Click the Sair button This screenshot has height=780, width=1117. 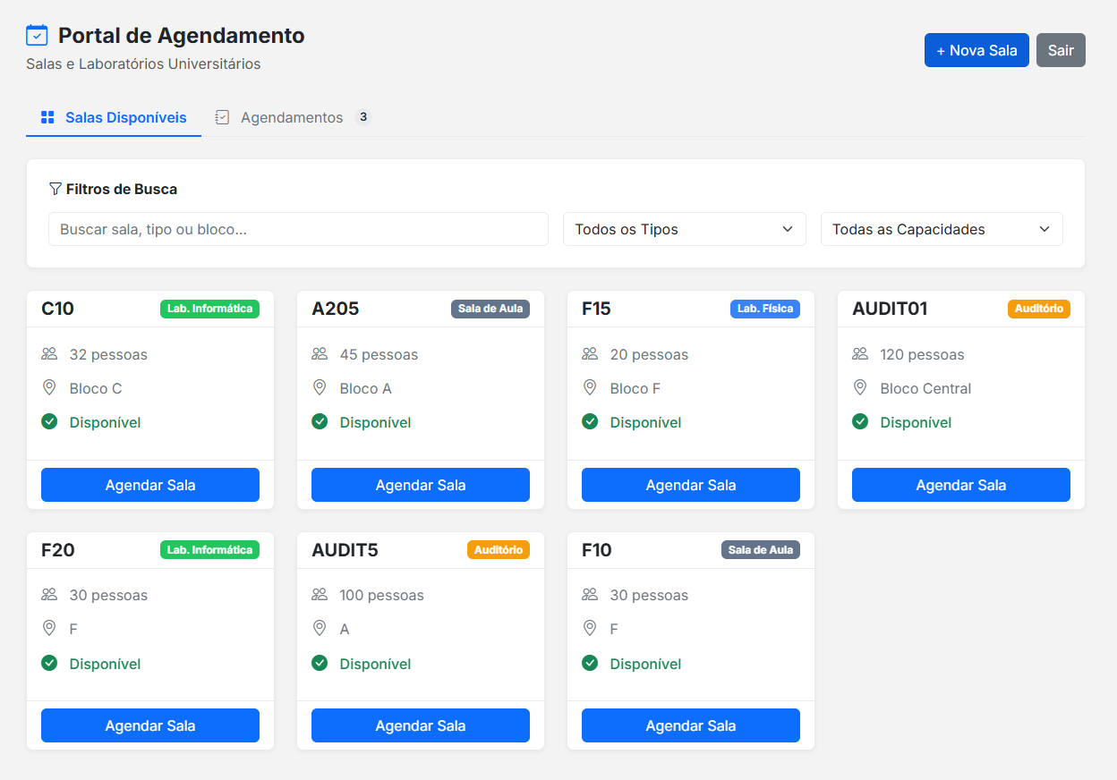click(1061, 50)
